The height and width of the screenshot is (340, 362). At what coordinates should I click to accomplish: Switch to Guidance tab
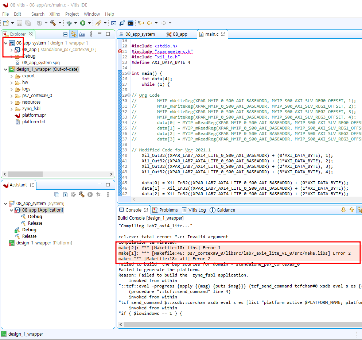tap(222, 210)
